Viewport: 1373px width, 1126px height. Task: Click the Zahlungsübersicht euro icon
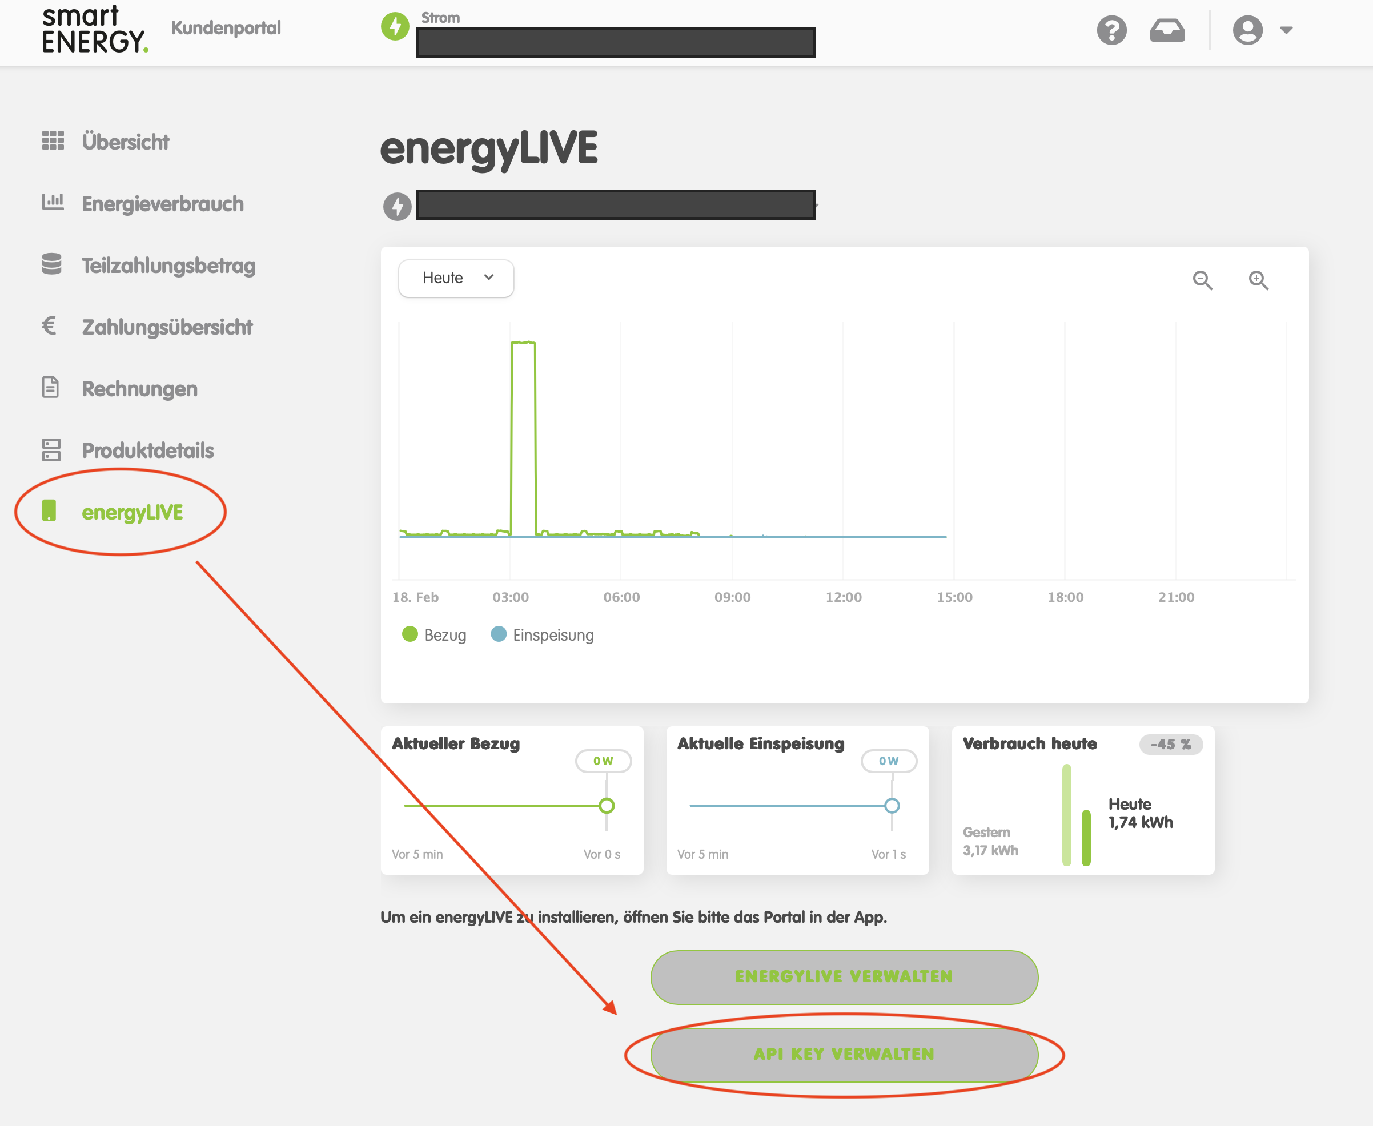49,325
